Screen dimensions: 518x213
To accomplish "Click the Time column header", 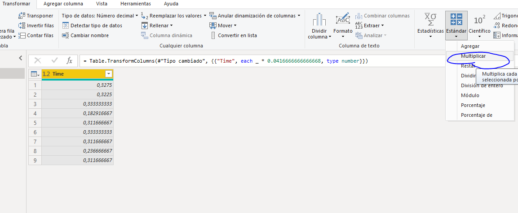I will (x=77, y=74).
